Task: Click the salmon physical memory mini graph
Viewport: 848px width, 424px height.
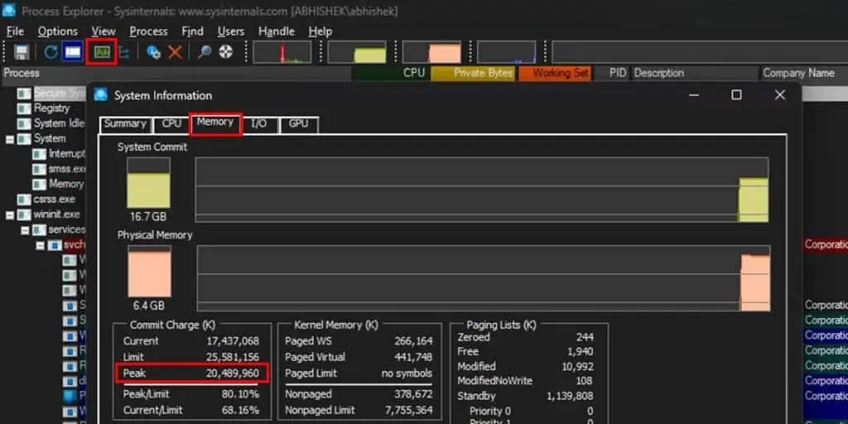Action: 431,52
